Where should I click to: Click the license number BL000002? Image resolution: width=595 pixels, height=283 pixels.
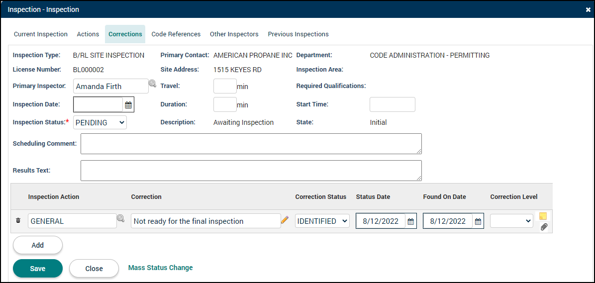tap(89, 70)
